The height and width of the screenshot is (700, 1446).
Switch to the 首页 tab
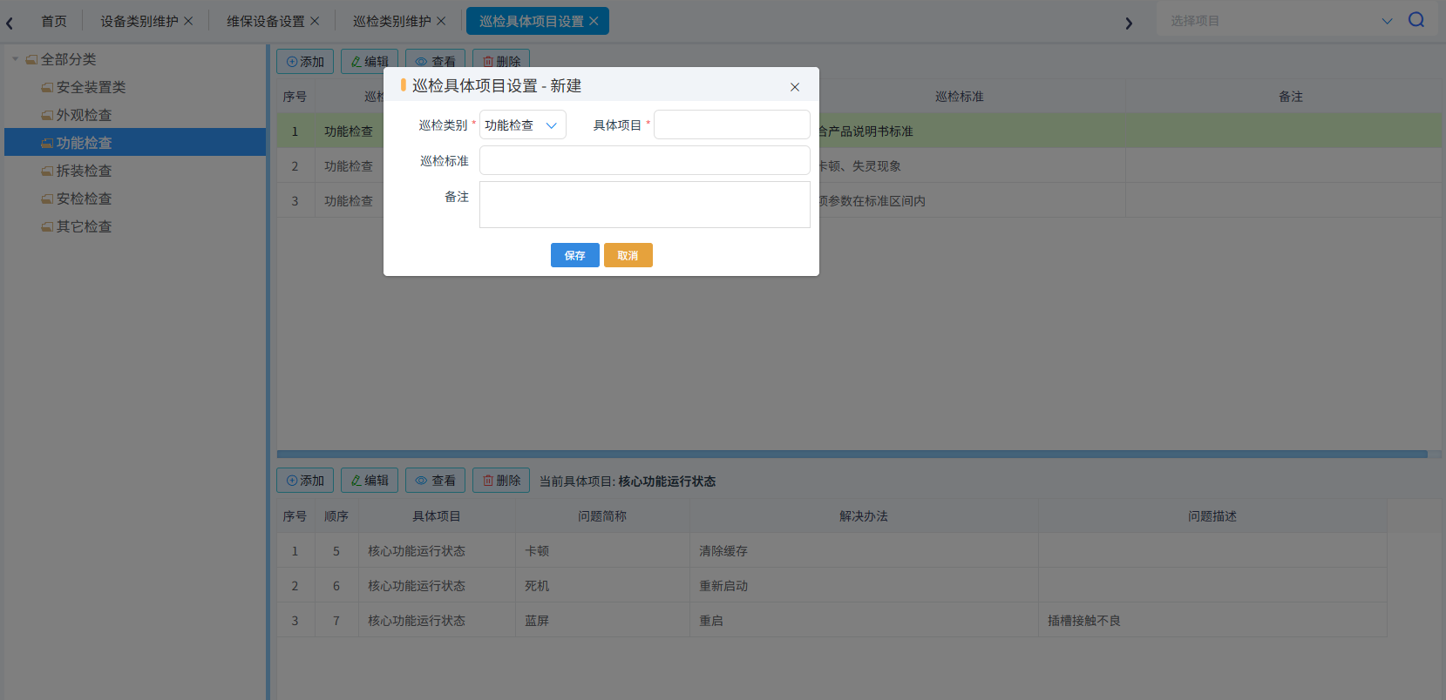pyautogui.click(x=54, y=21)
